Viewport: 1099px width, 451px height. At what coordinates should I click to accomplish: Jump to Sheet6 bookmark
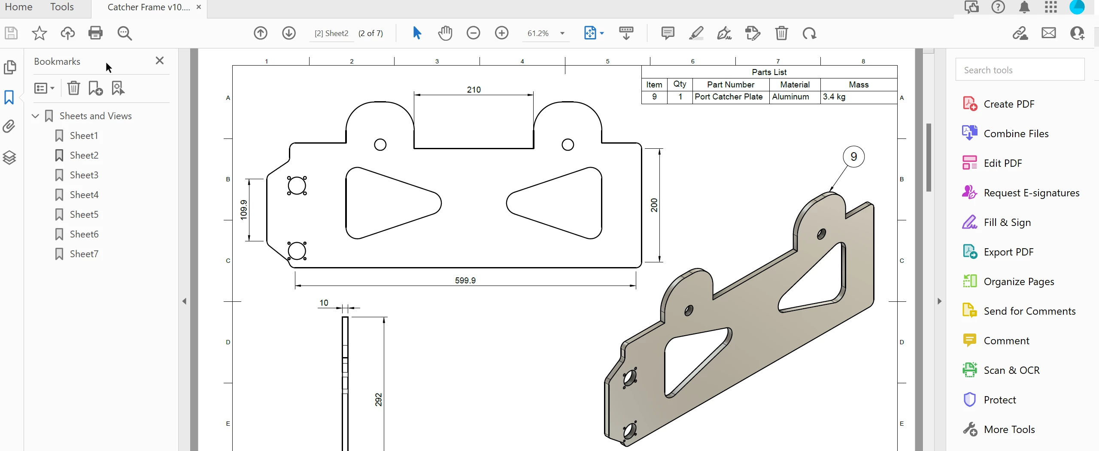(x=84, y=234)
